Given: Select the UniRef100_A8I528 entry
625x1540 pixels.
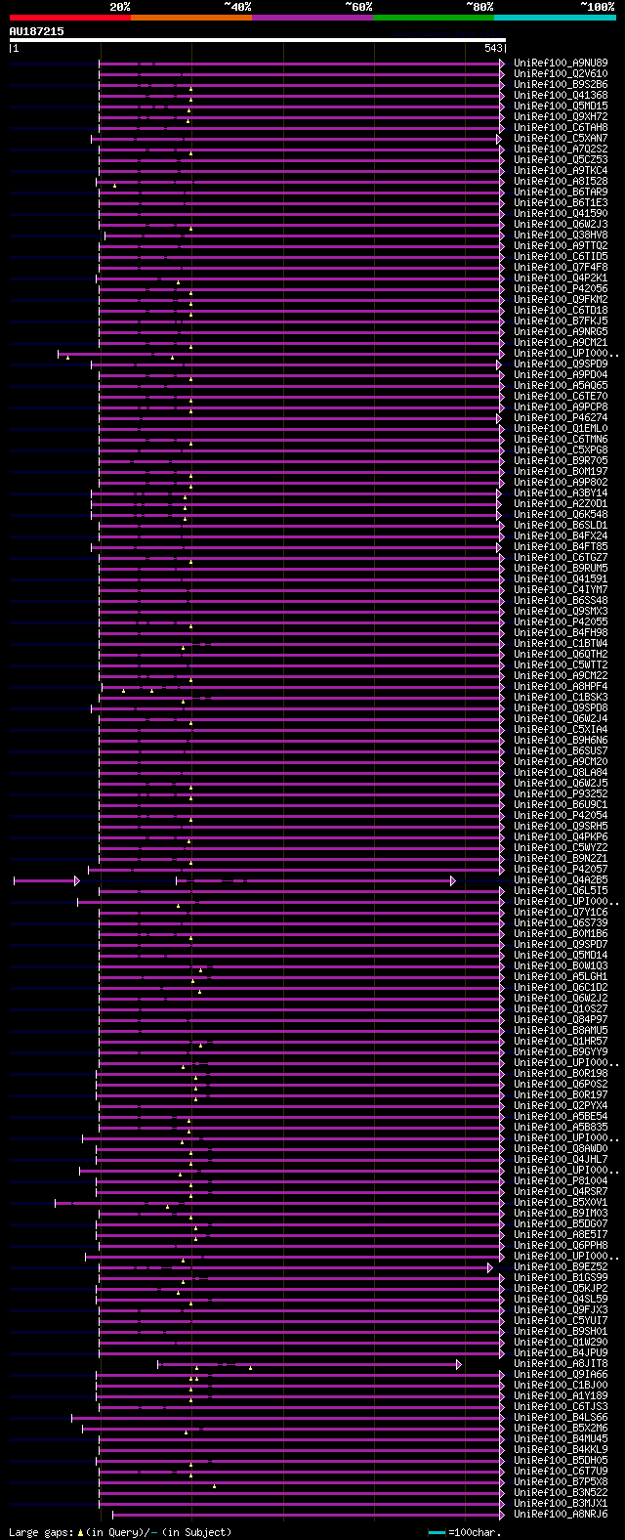Looking at the screenshot, I should pos(561,182).
